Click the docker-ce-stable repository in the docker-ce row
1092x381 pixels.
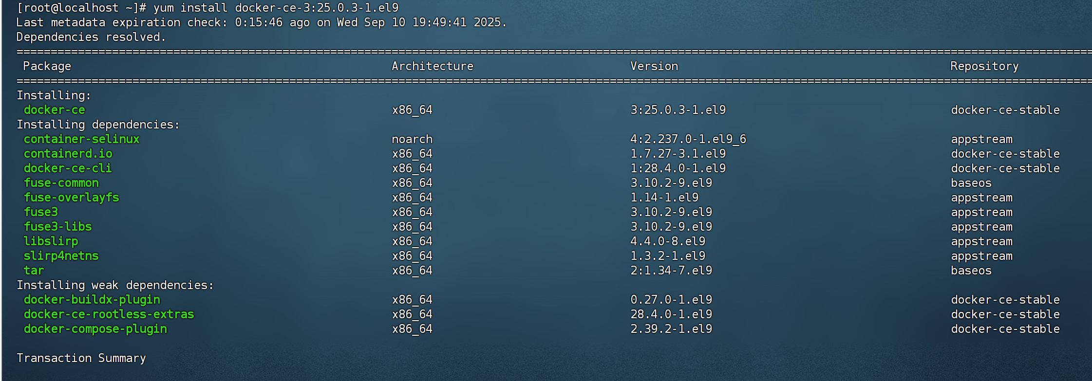(1005, 110)
